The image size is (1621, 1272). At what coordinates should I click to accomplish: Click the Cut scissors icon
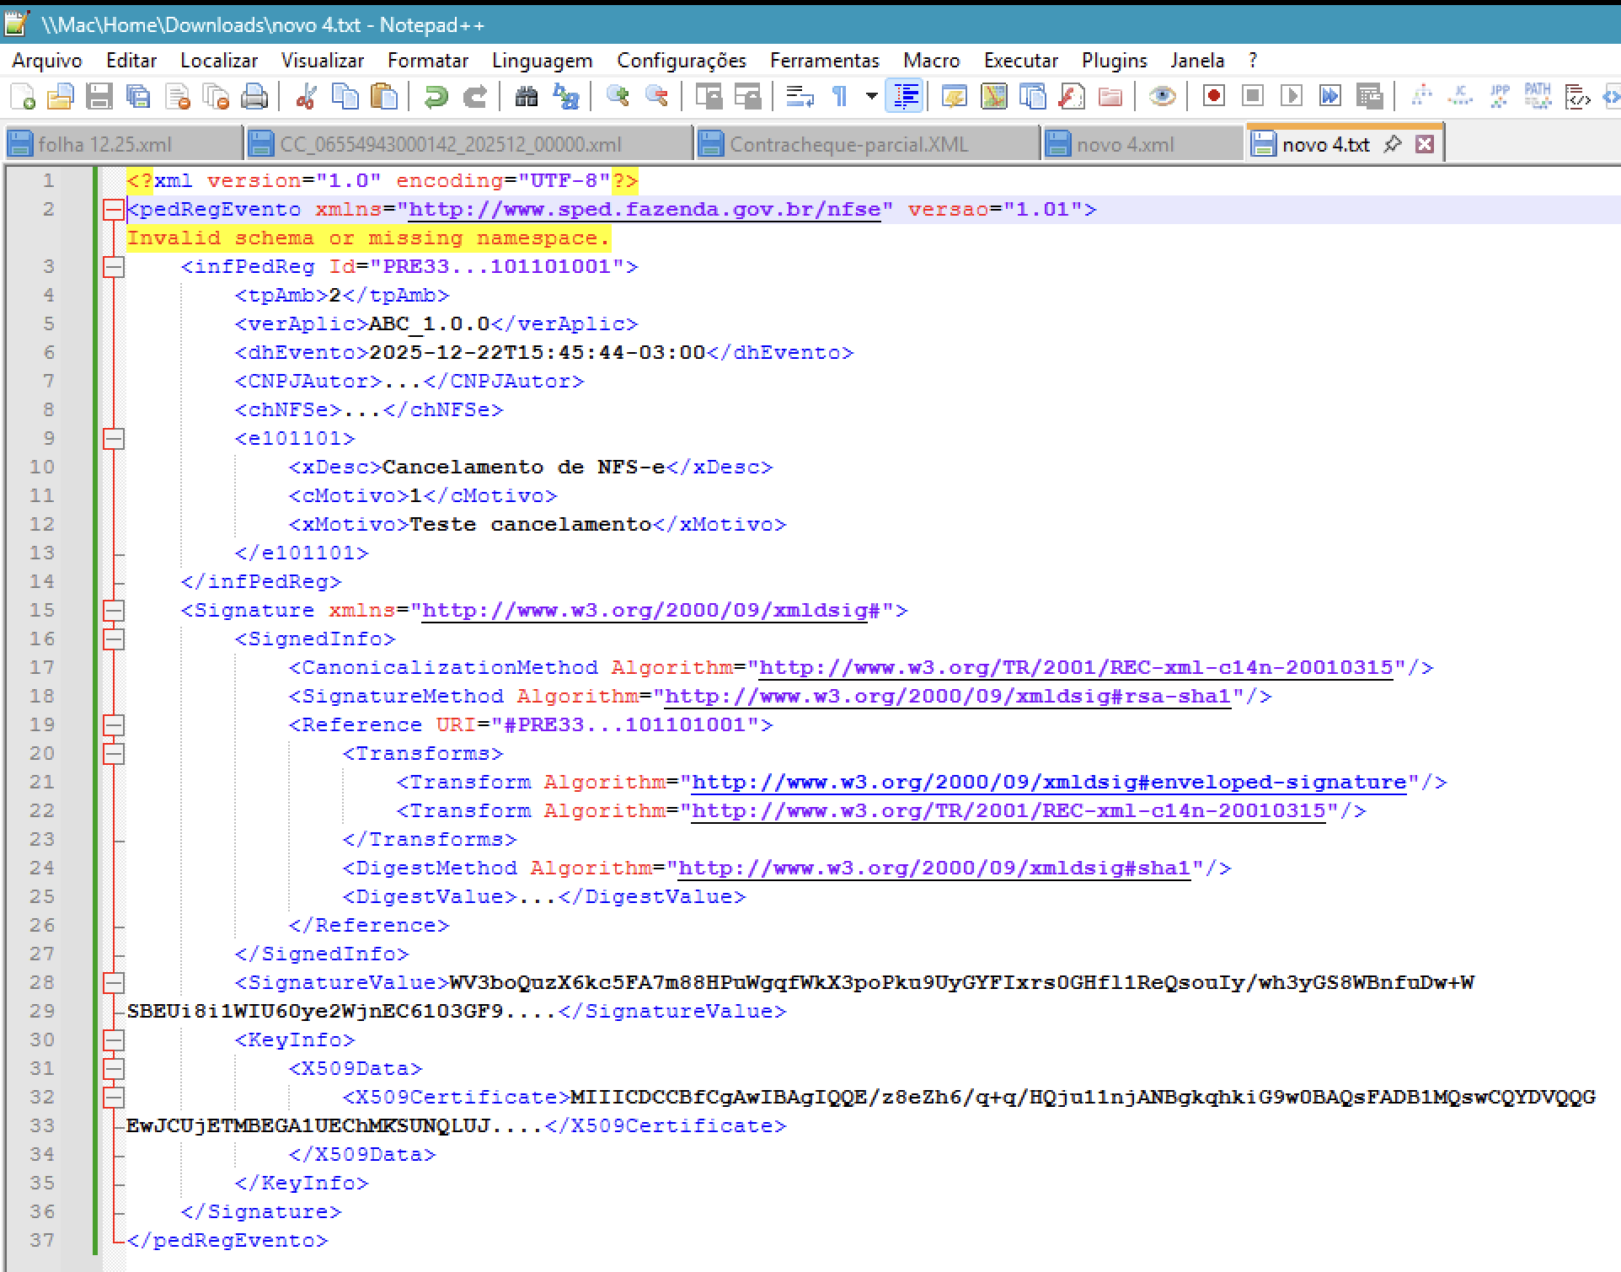point(306,97)
